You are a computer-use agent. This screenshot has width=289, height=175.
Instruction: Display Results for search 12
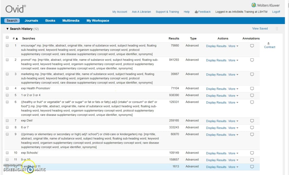coord(216,167)
